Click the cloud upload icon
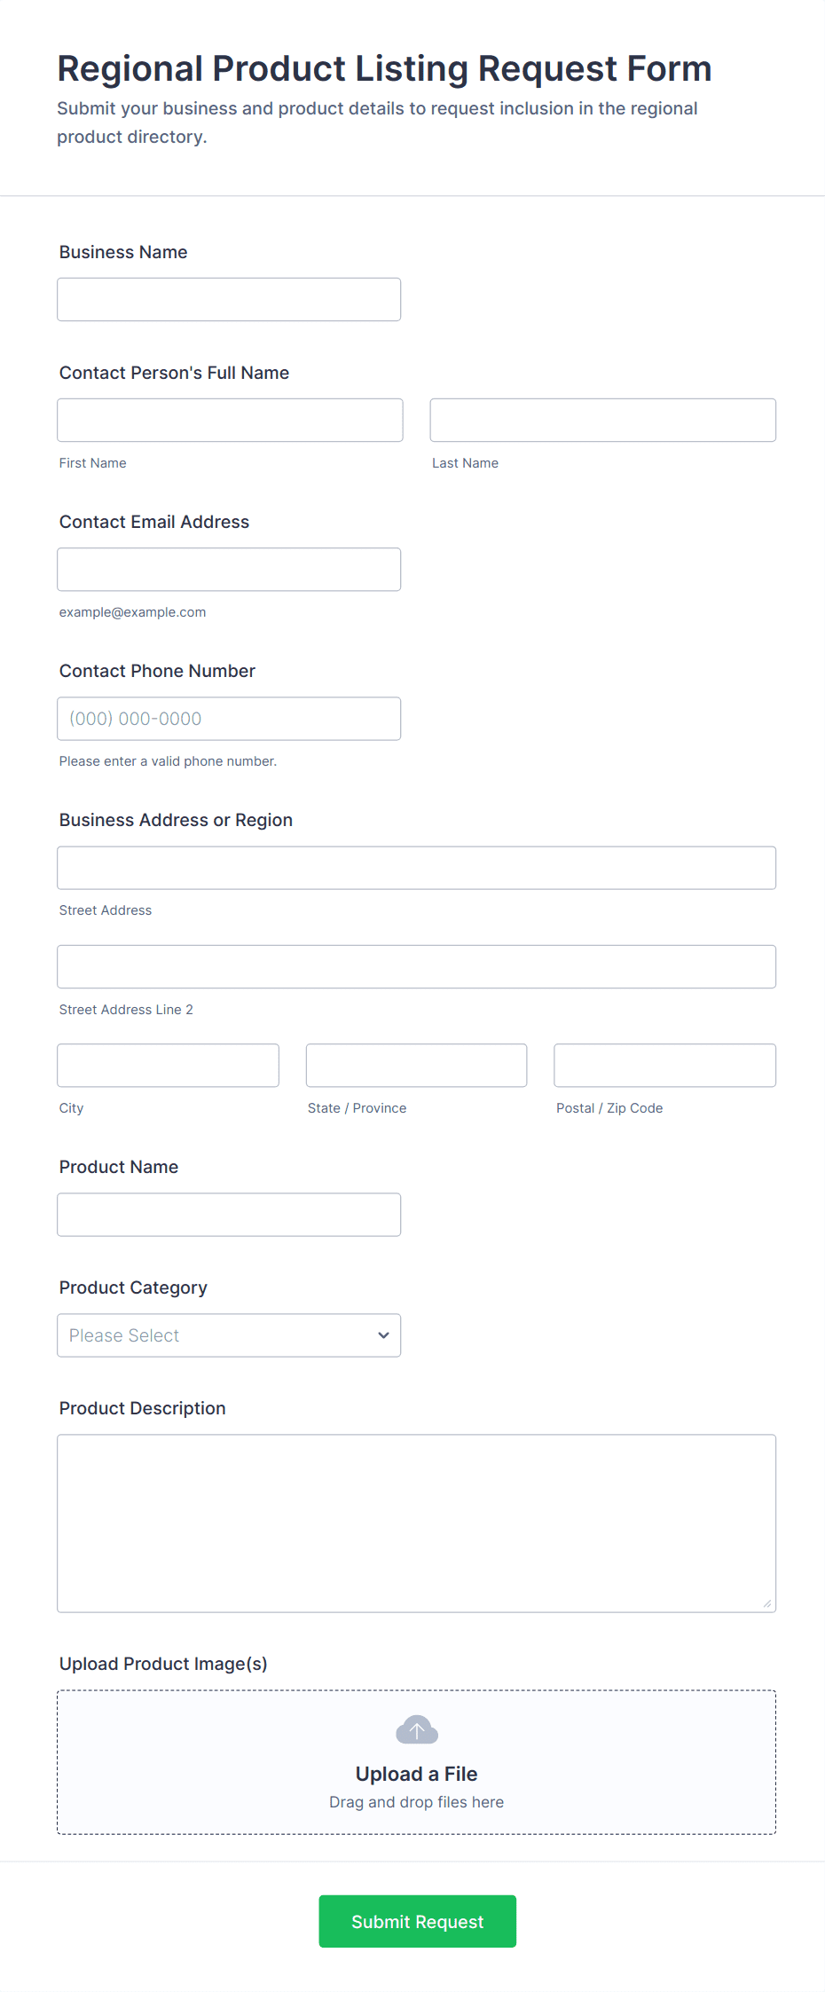This screenshot has width=825, height=1992. (416, 1729)
